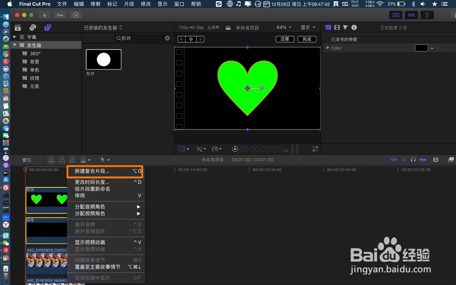
Task: Select the 纹理 generator category
Action: (34, 78)
